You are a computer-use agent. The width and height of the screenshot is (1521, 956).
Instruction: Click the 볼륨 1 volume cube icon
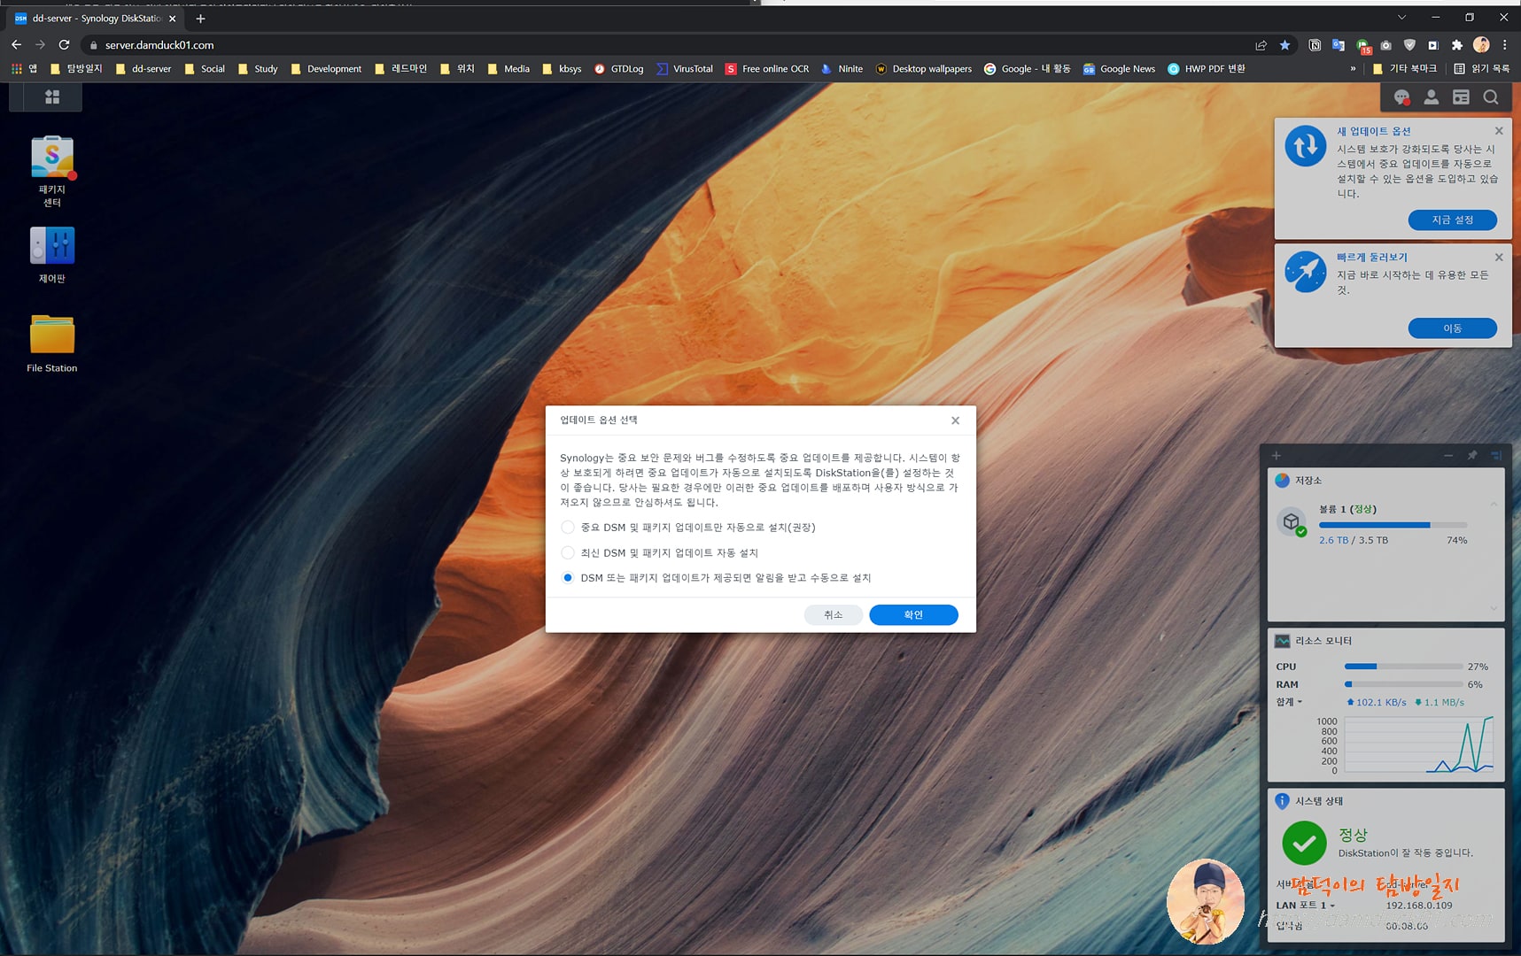pos(1292,522)
